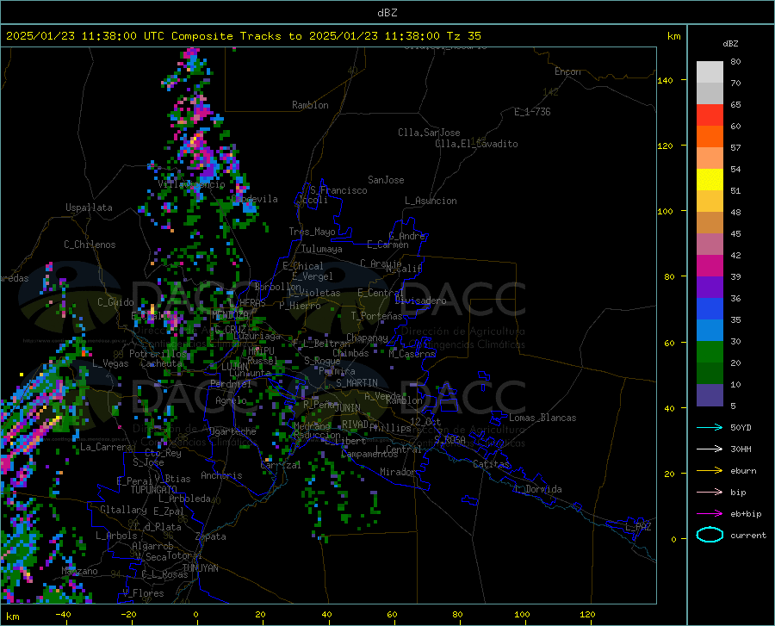Click the 'TUPUNGATO' map label
This screenshot has width=775, height=626.
click(154, 490)
